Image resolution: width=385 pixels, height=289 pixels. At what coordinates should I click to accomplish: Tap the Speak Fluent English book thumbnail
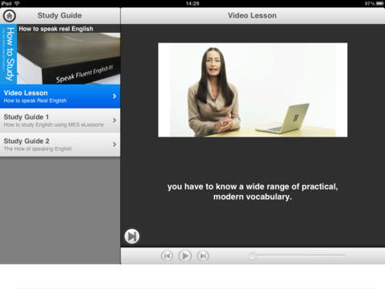coord(69,59)
